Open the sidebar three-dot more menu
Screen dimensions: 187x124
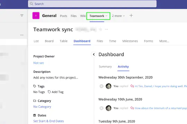click(22, 35)
